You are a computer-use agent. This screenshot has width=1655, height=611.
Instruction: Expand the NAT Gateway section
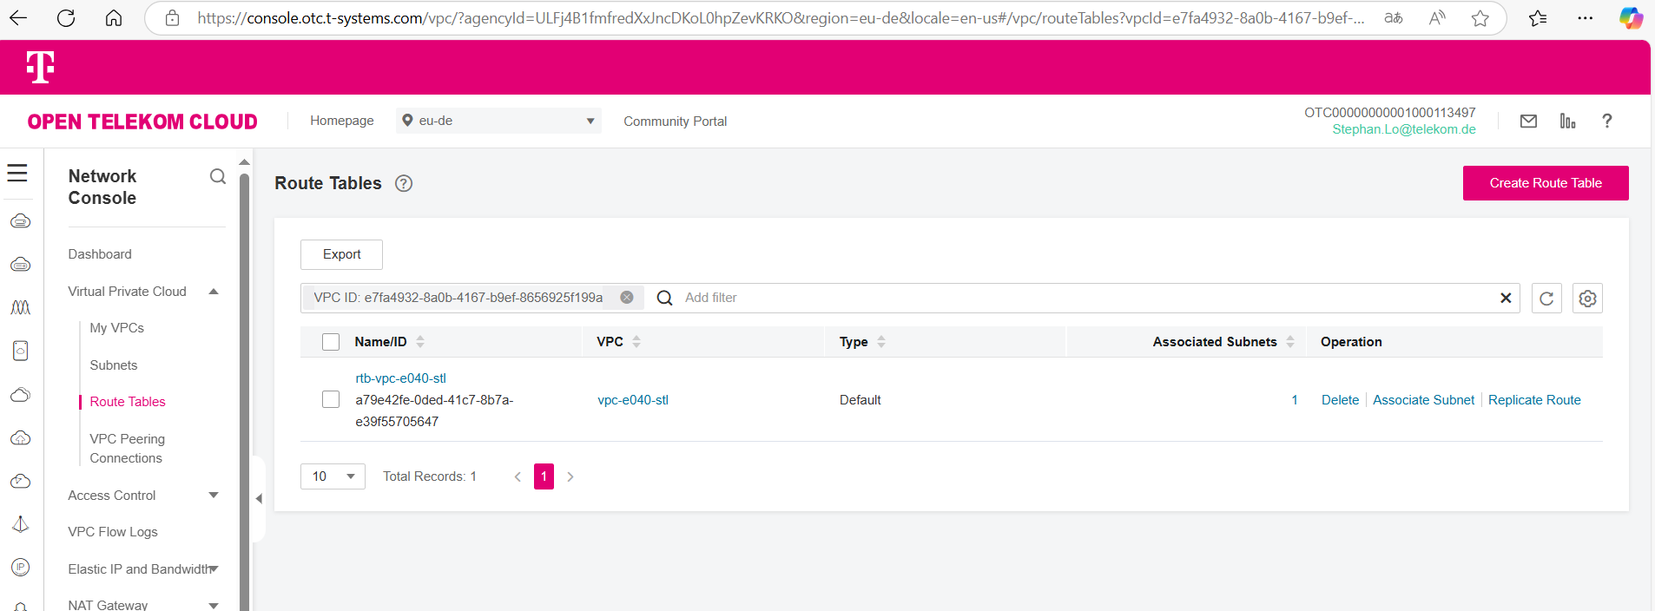214,605
